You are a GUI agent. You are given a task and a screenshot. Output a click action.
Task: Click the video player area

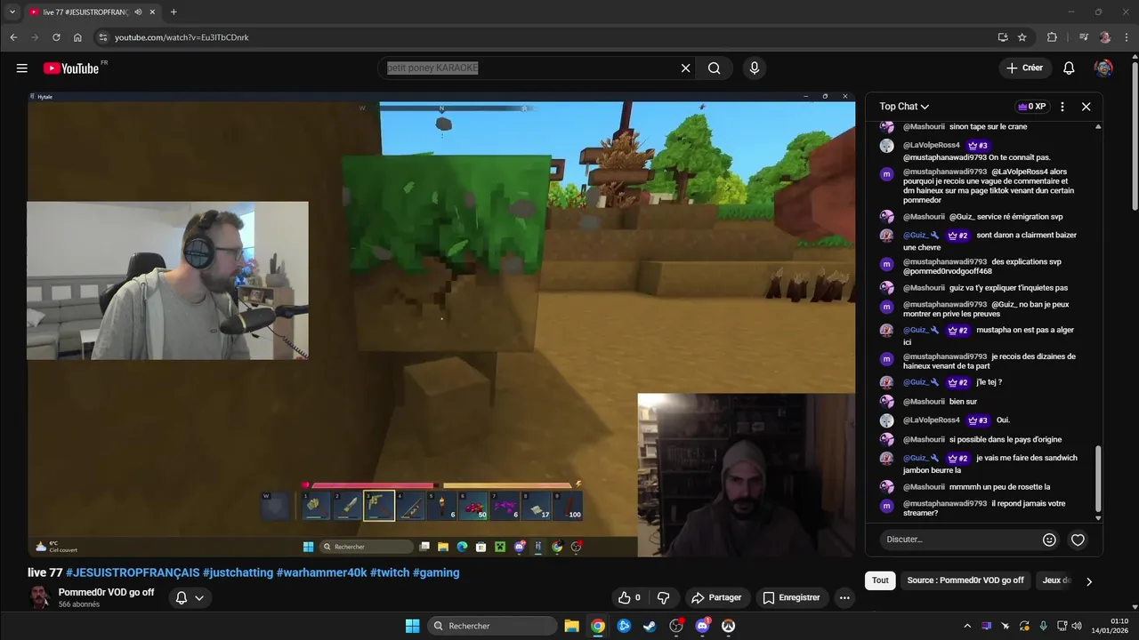click(x=441, y=324)
